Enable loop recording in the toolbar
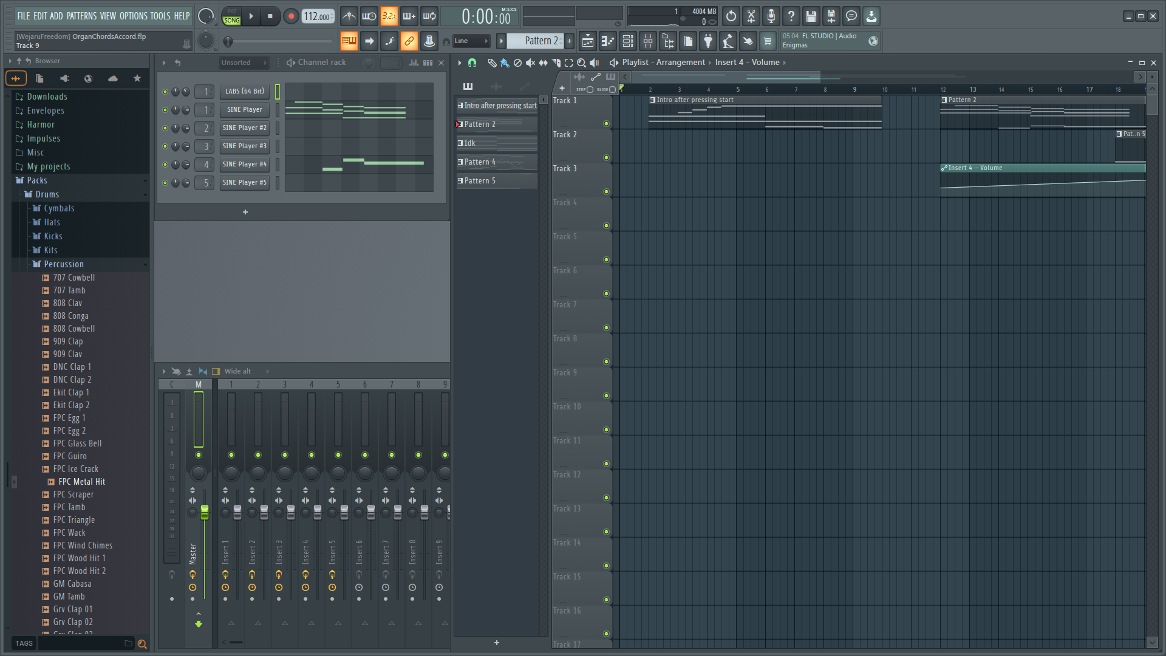 429,16
